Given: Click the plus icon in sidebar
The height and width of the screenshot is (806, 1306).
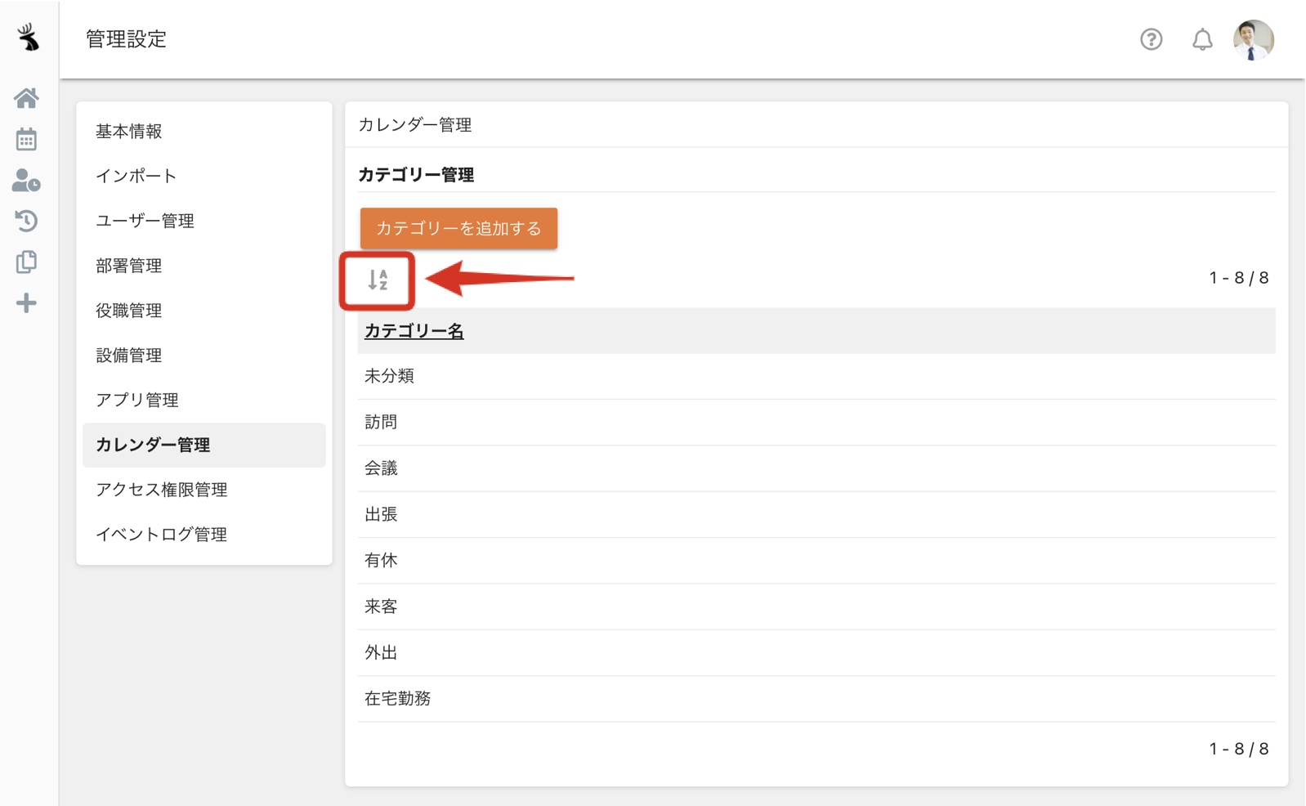Looking at the screenshot, I should click(26, 303).
